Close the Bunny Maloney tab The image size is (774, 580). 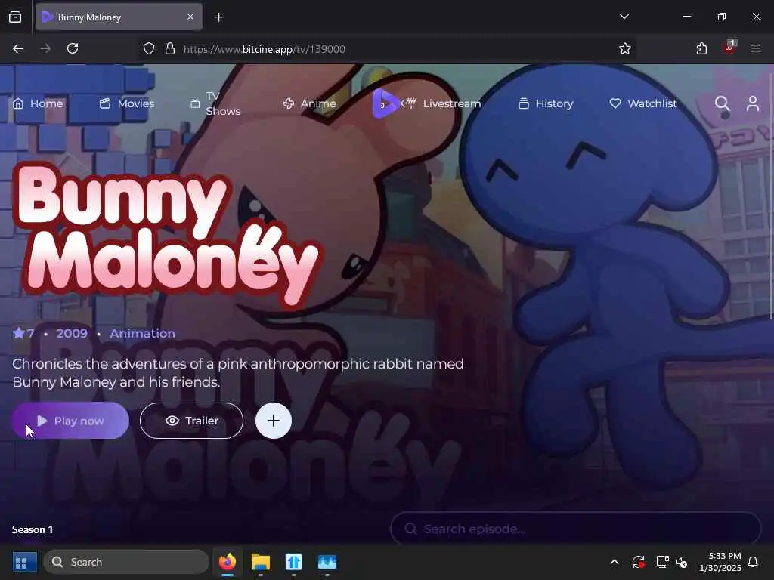point(190,17)
